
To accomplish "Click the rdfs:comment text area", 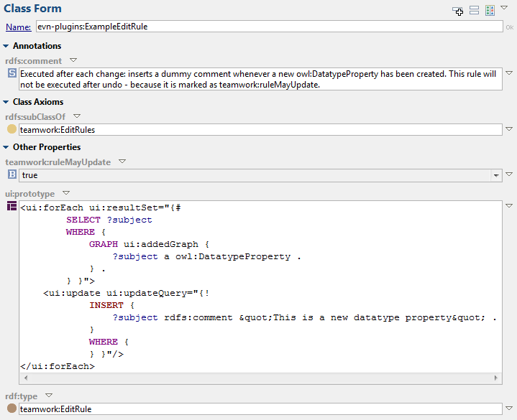I will click(260, 79).
